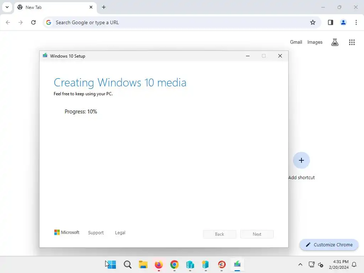
Task: Click the Add shortcut plus icon
Action: coord(301,160)
